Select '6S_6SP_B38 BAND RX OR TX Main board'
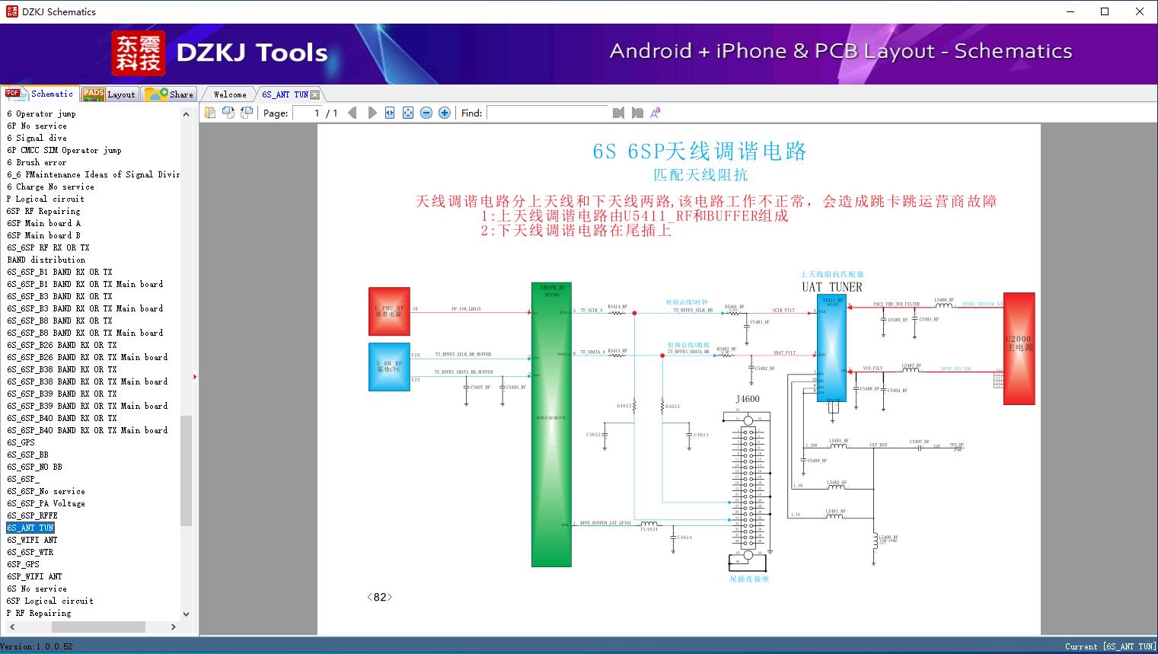The height and width of the screenshot is (654, 1158). click(x=87, y=381)
